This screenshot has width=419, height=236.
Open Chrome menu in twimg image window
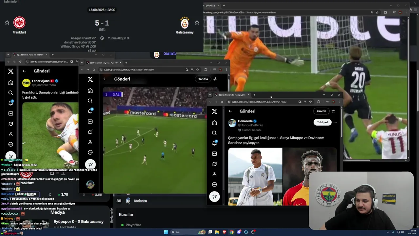point(406,12)
